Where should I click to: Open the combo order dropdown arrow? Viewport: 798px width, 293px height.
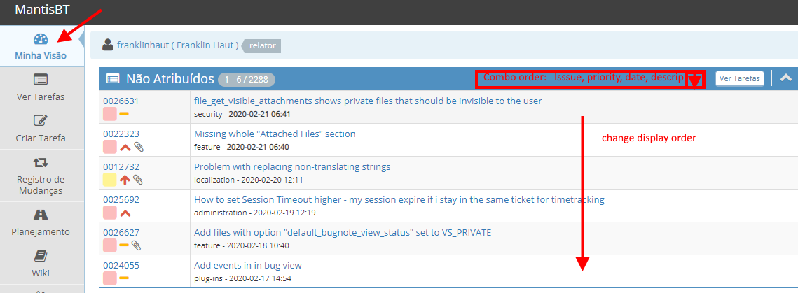point(695,80)
